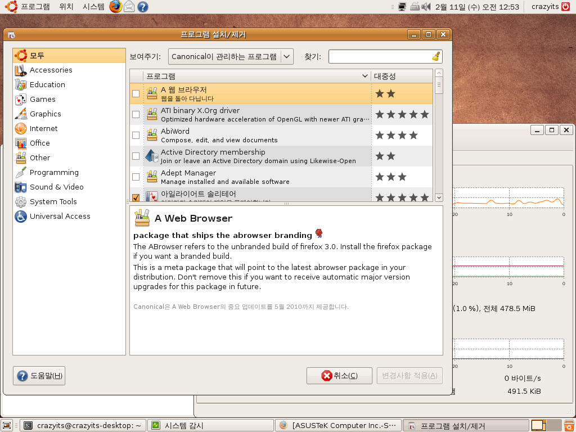Click the trash icon in bottom panel

[569, 425]
